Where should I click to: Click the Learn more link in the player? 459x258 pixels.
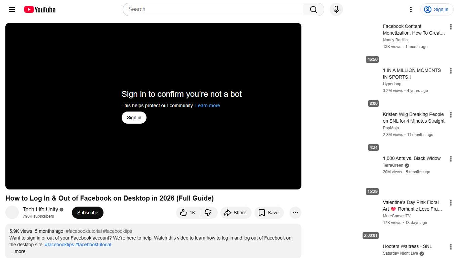coord(207,105)
